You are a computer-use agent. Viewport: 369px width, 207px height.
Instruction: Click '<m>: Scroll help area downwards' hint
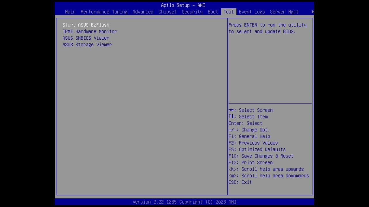tap(269, 176)
